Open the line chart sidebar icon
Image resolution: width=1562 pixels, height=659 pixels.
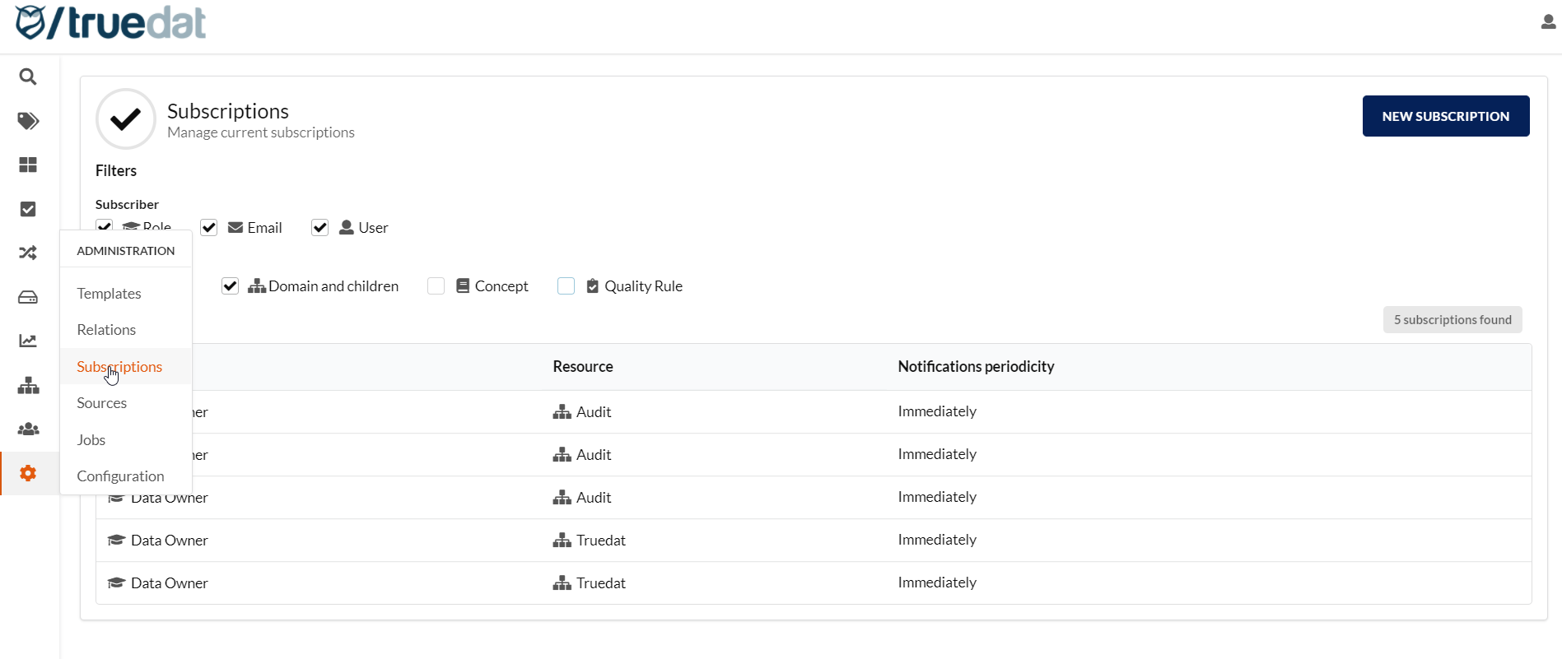28,341
